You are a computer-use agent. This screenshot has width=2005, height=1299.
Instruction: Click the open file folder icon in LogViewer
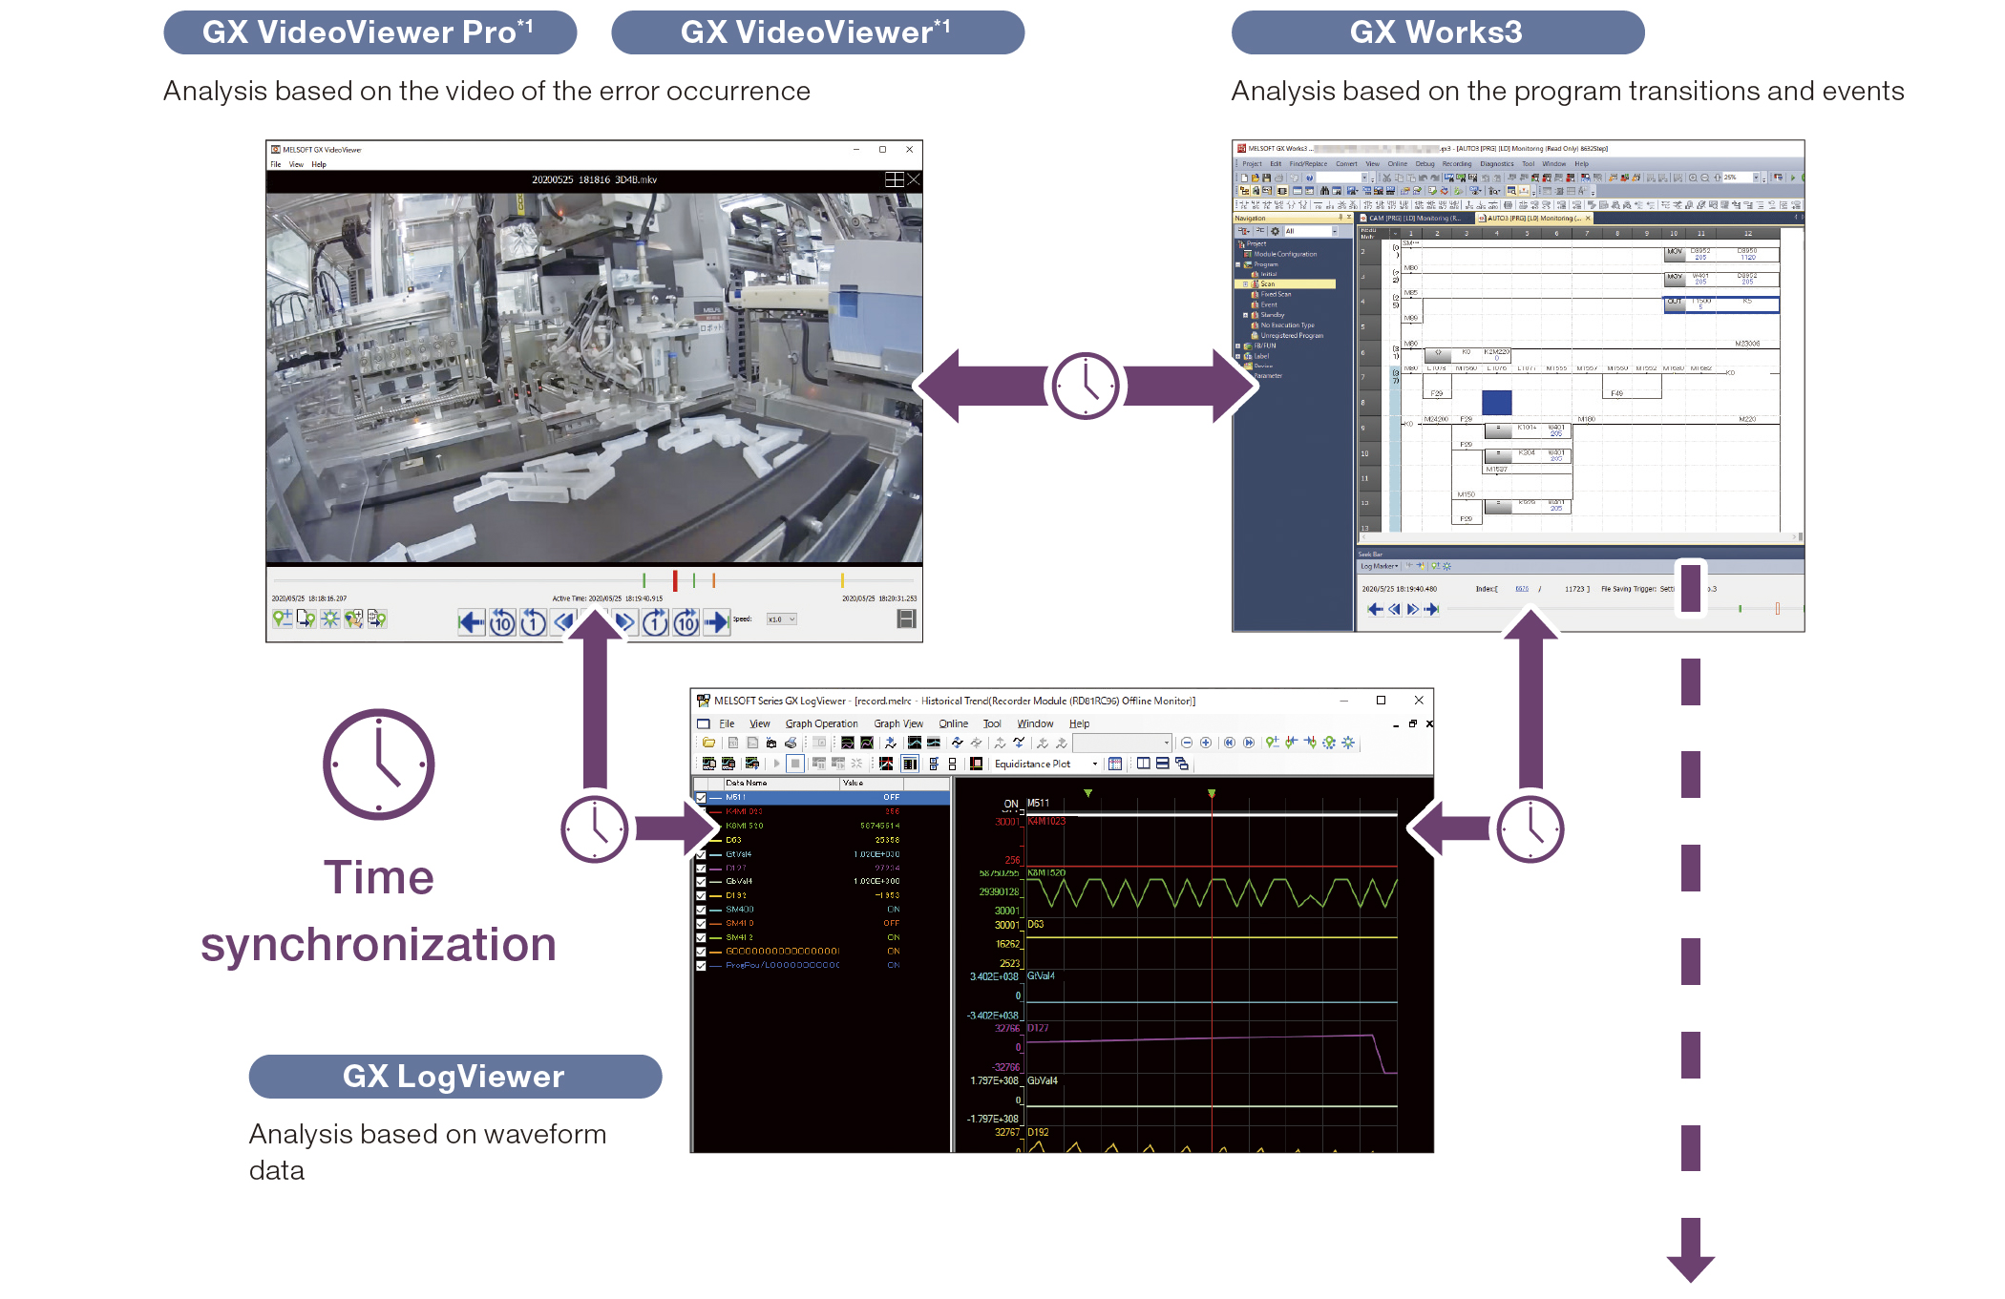[x=708, y=743]
